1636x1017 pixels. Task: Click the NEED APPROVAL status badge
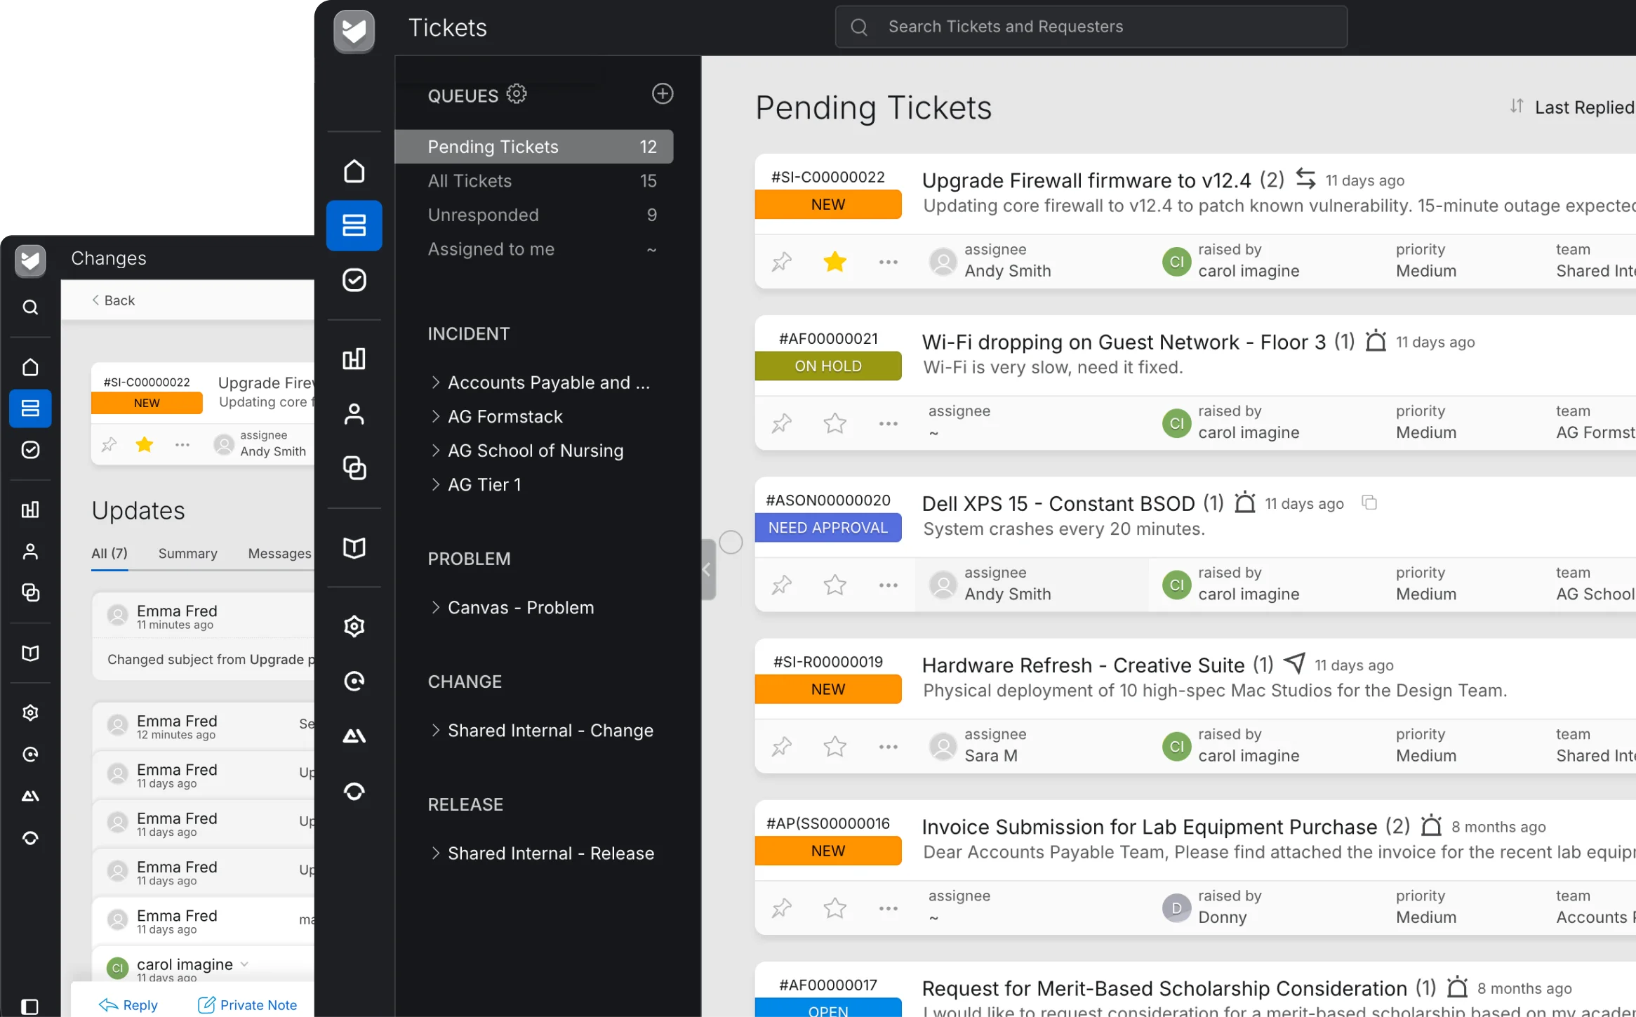point(828,528)
